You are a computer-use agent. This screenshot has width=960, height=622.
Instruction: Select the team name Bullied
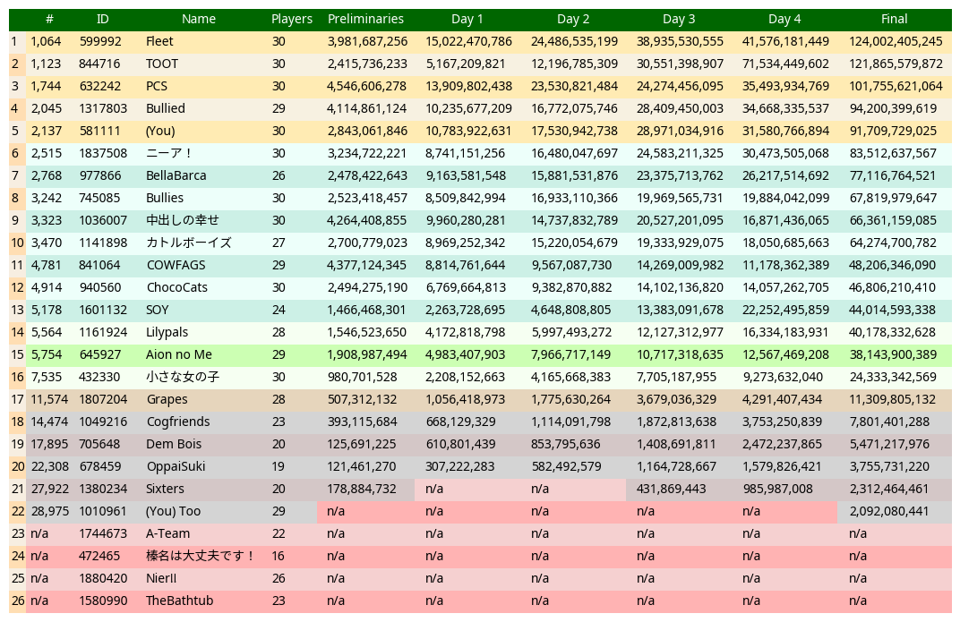166,108
